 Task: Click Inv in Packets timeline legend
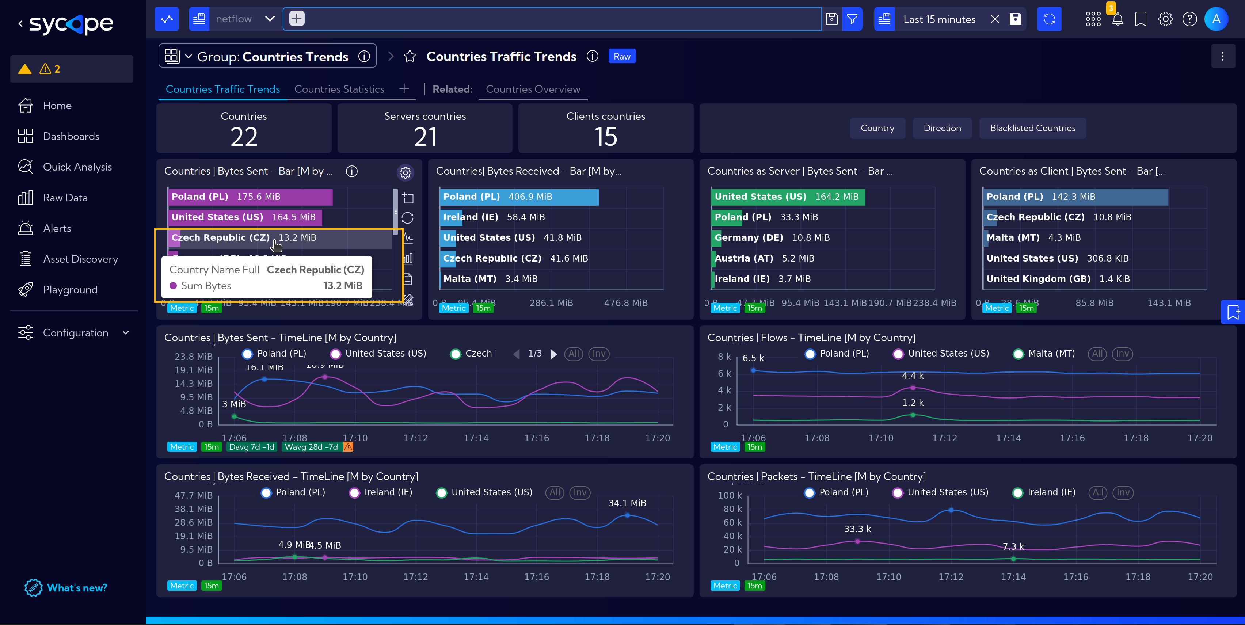tap(1123, 492)
